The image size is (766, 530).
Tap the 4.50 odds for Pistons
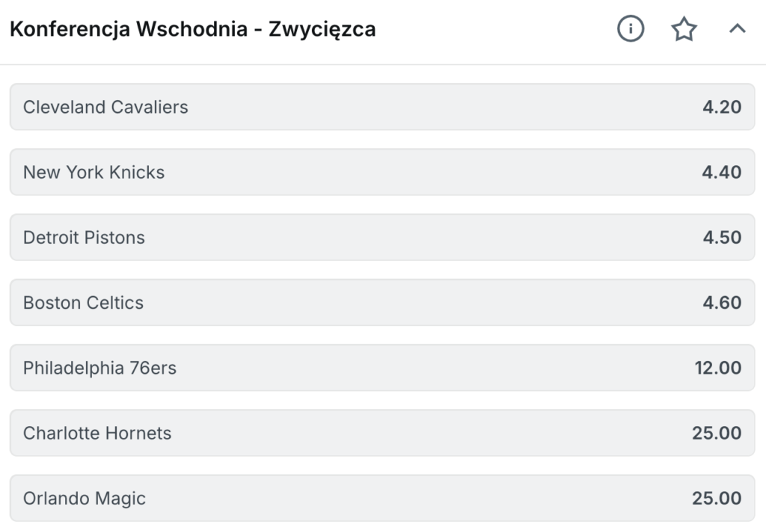click(x=722, y=237)
